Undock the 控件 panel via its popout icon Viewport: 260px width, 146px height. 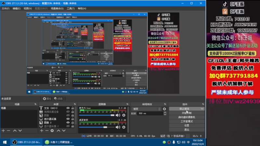[203, 104]
